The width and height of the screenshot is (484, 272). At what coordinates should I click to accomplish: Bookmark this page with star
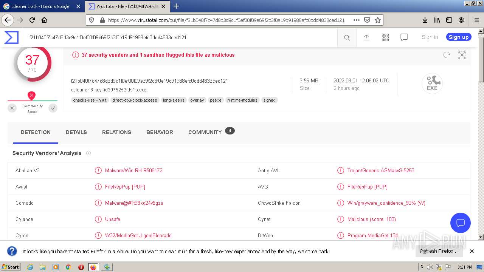(377, 20)
